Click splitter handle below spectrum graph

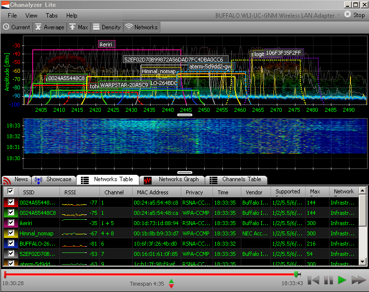pyautogui.click(x=185, y=115)
